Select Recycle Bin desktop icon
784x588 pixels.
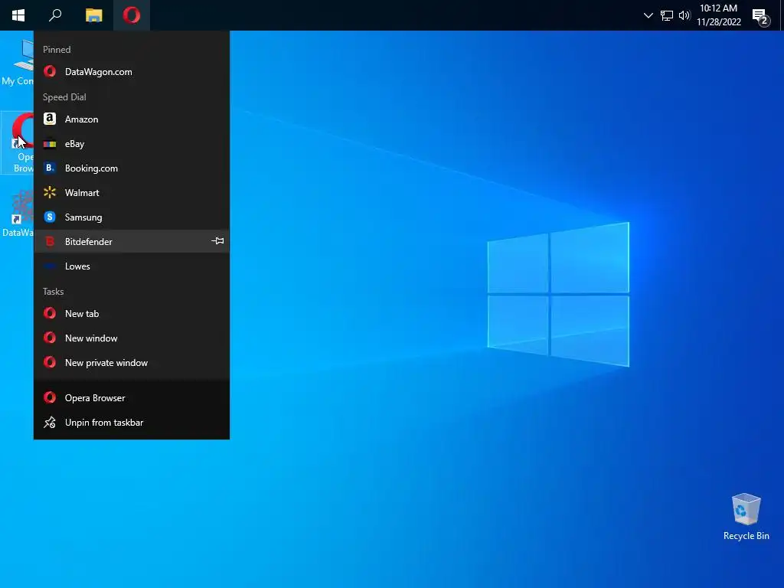(x=746, y=517)
